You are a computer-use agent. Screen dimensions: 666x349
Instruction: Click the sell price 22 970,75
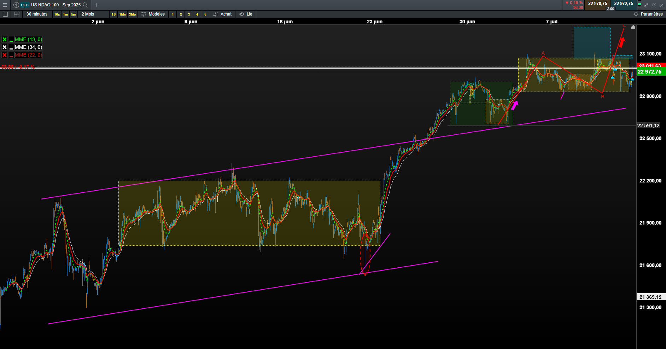(x=597, y=4)
